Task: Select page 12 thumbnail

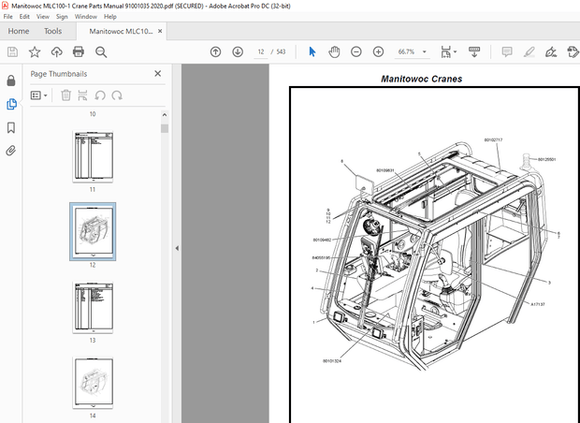Action: pos(93,232)
